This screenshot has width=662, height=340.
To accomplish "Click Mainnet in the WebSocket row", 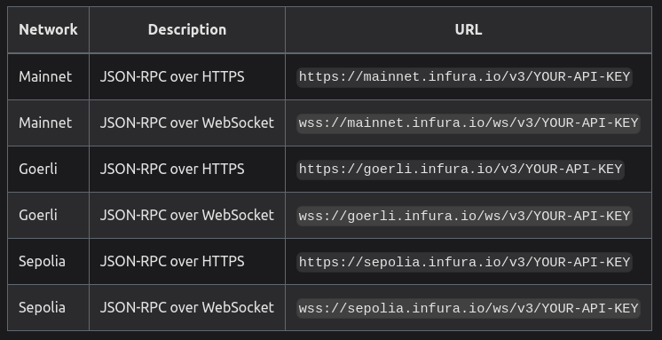I will point(45,123).
